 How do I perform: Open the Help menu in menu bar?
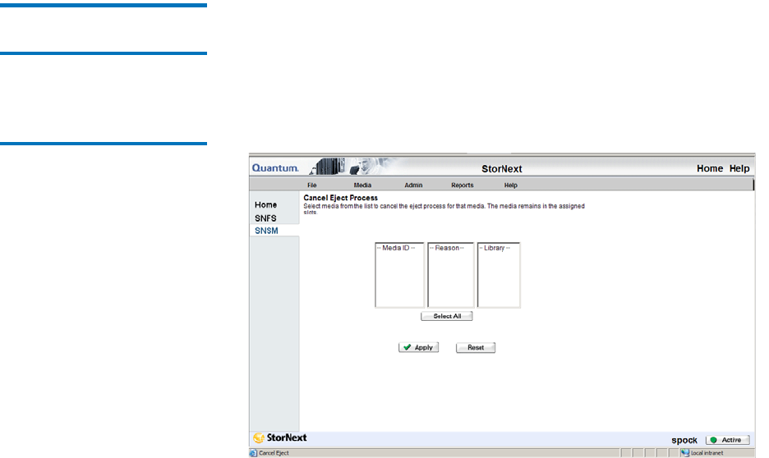coord(510,185)
